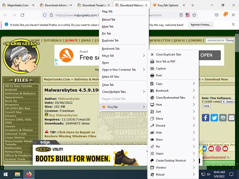Open the Firefox hamburger menu
This screenshot has width=239, height=179.
click(233, 15)
